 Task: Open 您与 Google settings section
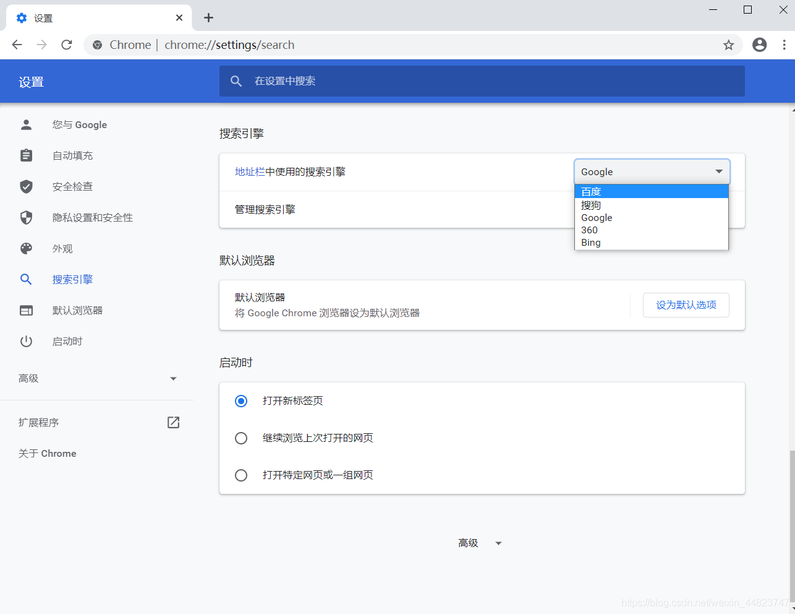(x=80, y=124)
